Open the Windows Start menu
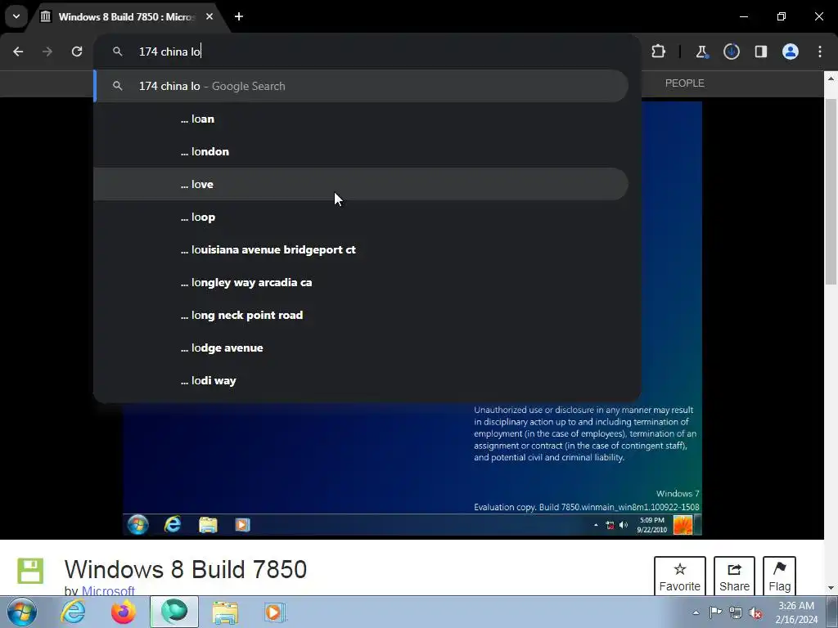 click(x=22, y=612)
